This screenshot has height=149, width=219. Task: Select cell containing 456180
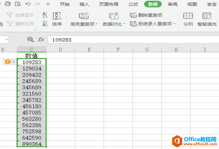(32, 106)
